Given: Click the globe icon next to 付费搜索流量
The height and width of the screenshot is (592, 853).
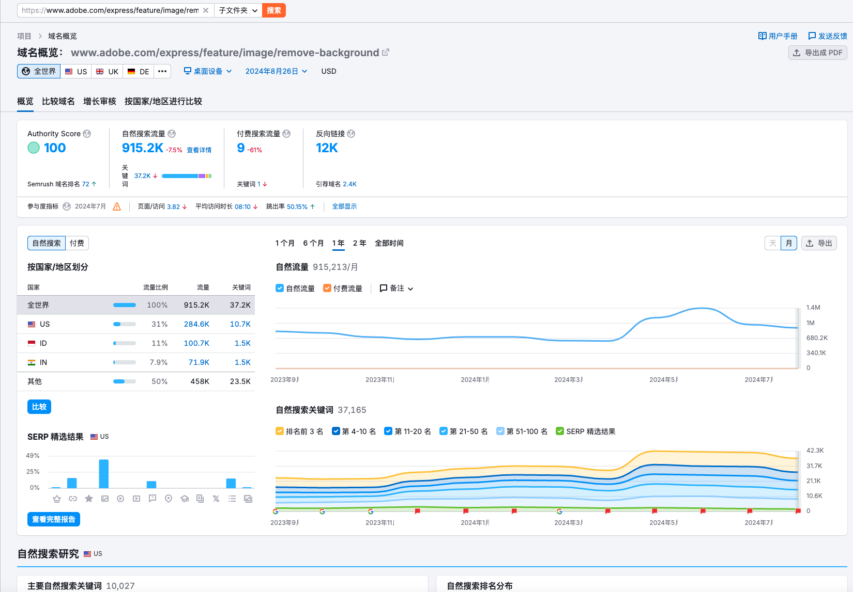Looking at the screenshot, I should [x=286, y=134].
